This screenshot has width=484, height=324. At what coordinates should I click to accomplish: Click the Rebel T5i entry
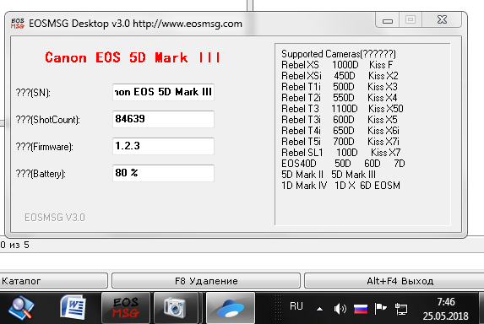pyautogui.click(x=301, y=142)
